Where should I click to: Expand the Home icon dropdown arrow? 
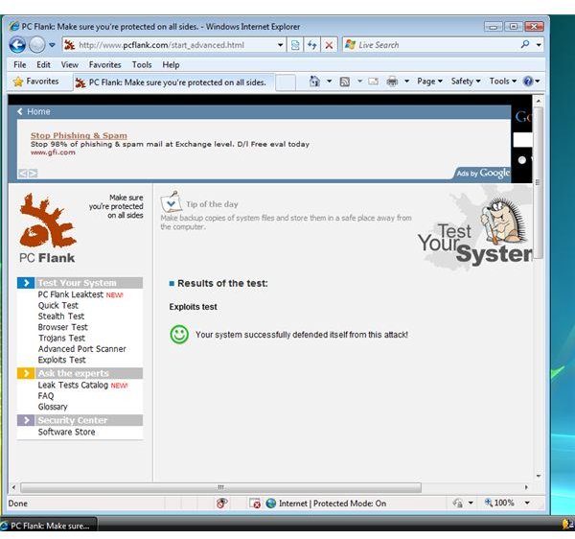click(330, 82)
